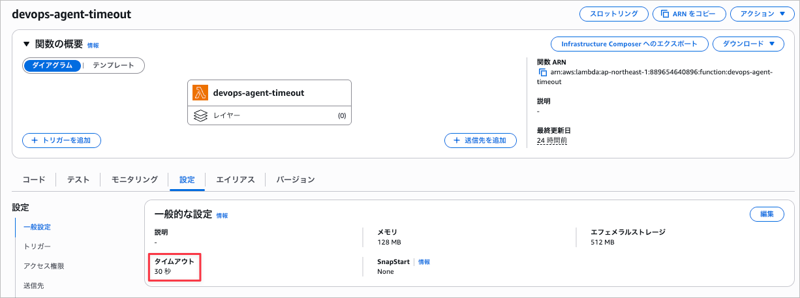Click the 24 時間前 last updated value
This screenshot has height=298, width=800.
point(551,140)
